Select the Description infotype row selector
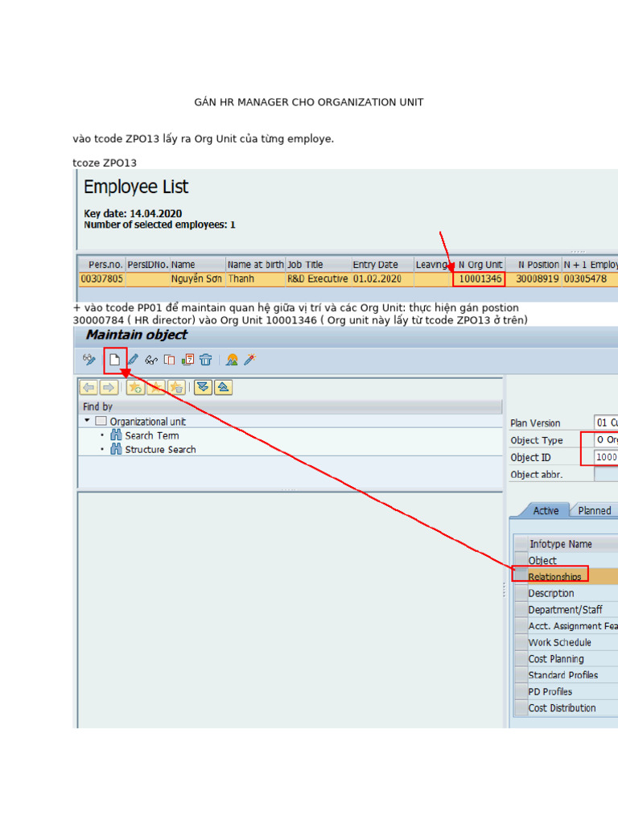This screenshot has width=618, height=824. (521, 593)
